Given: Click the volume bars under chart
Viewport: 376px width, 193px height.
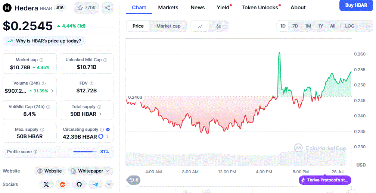Looking at the screenshot, I should pos(236,159).
